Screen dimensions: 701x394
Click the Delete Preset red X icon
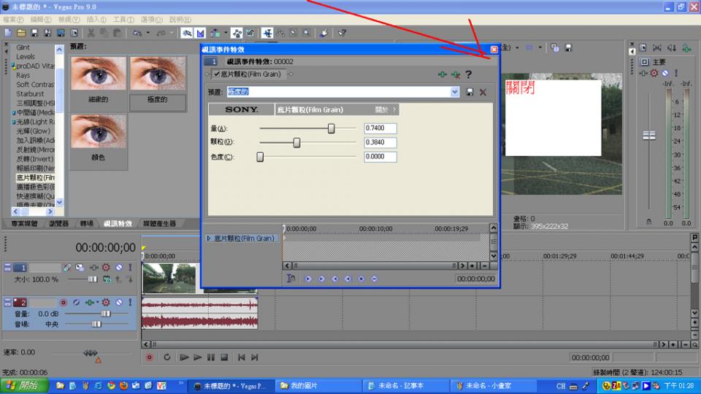pos(483,92)
